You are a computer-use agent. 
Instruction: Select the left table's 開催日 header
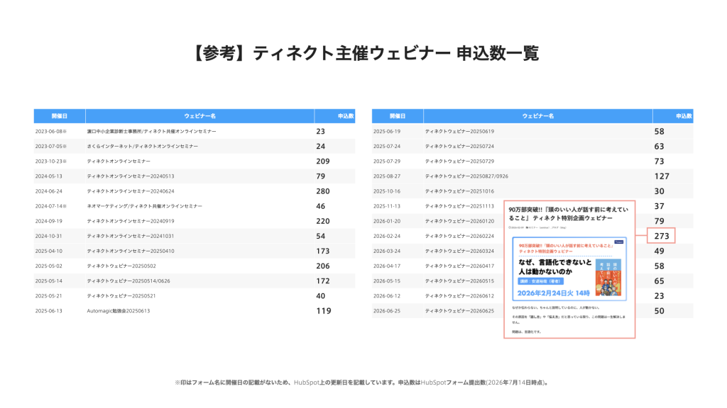click(x=60, y=116)
